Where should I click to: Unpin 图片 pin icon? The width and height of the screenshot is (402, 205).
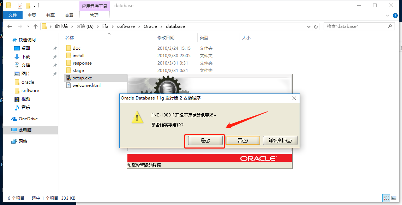[55, 73]
